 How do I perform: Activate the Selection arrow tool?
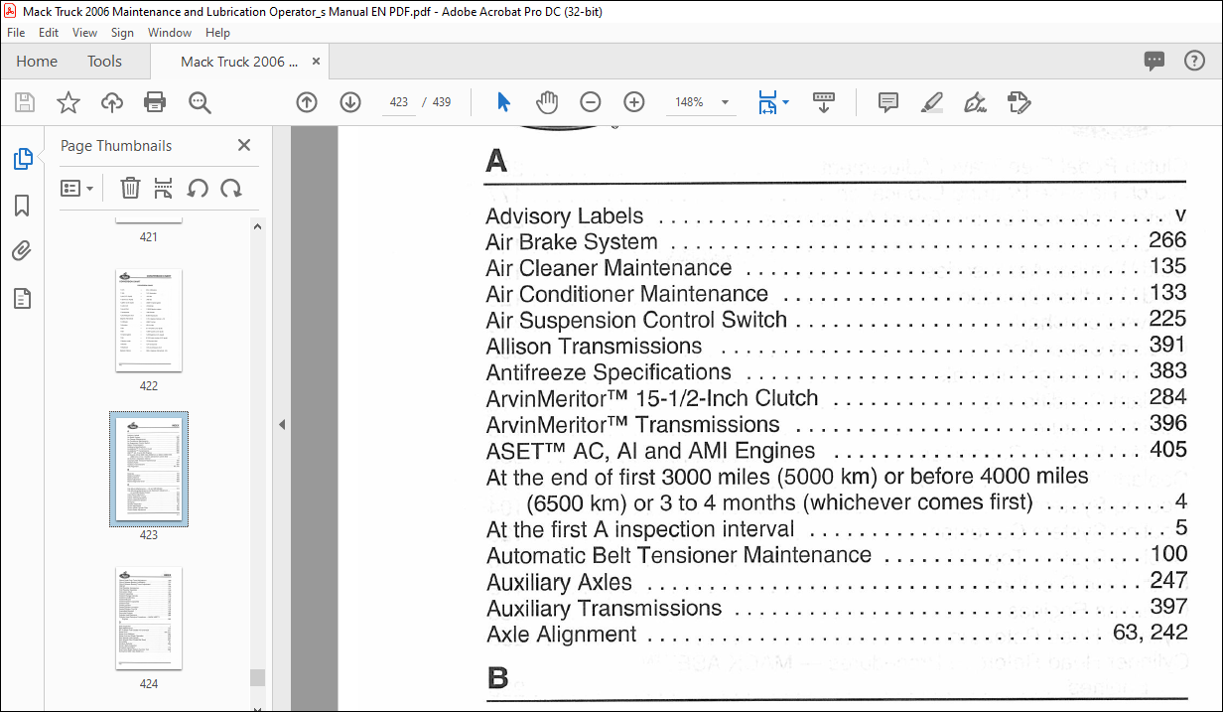click(x=503, y=102)
